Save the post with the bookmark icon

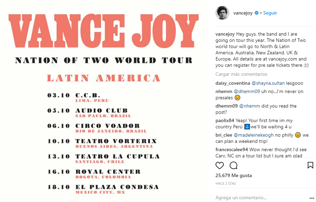[x=310, y=165]
